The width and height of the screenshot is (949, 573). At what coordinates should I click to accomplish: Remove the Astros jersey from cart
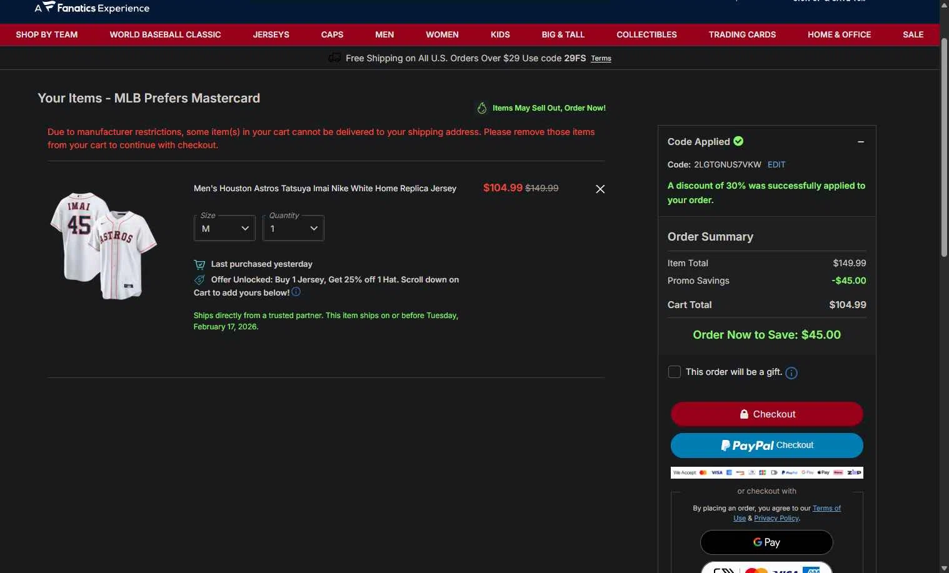click(600, 189)
